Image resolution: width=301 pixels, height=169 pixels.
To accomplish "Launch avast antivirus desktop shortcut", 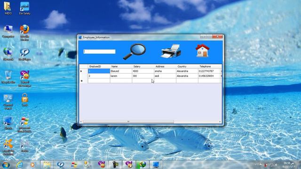I will point(8,147).
